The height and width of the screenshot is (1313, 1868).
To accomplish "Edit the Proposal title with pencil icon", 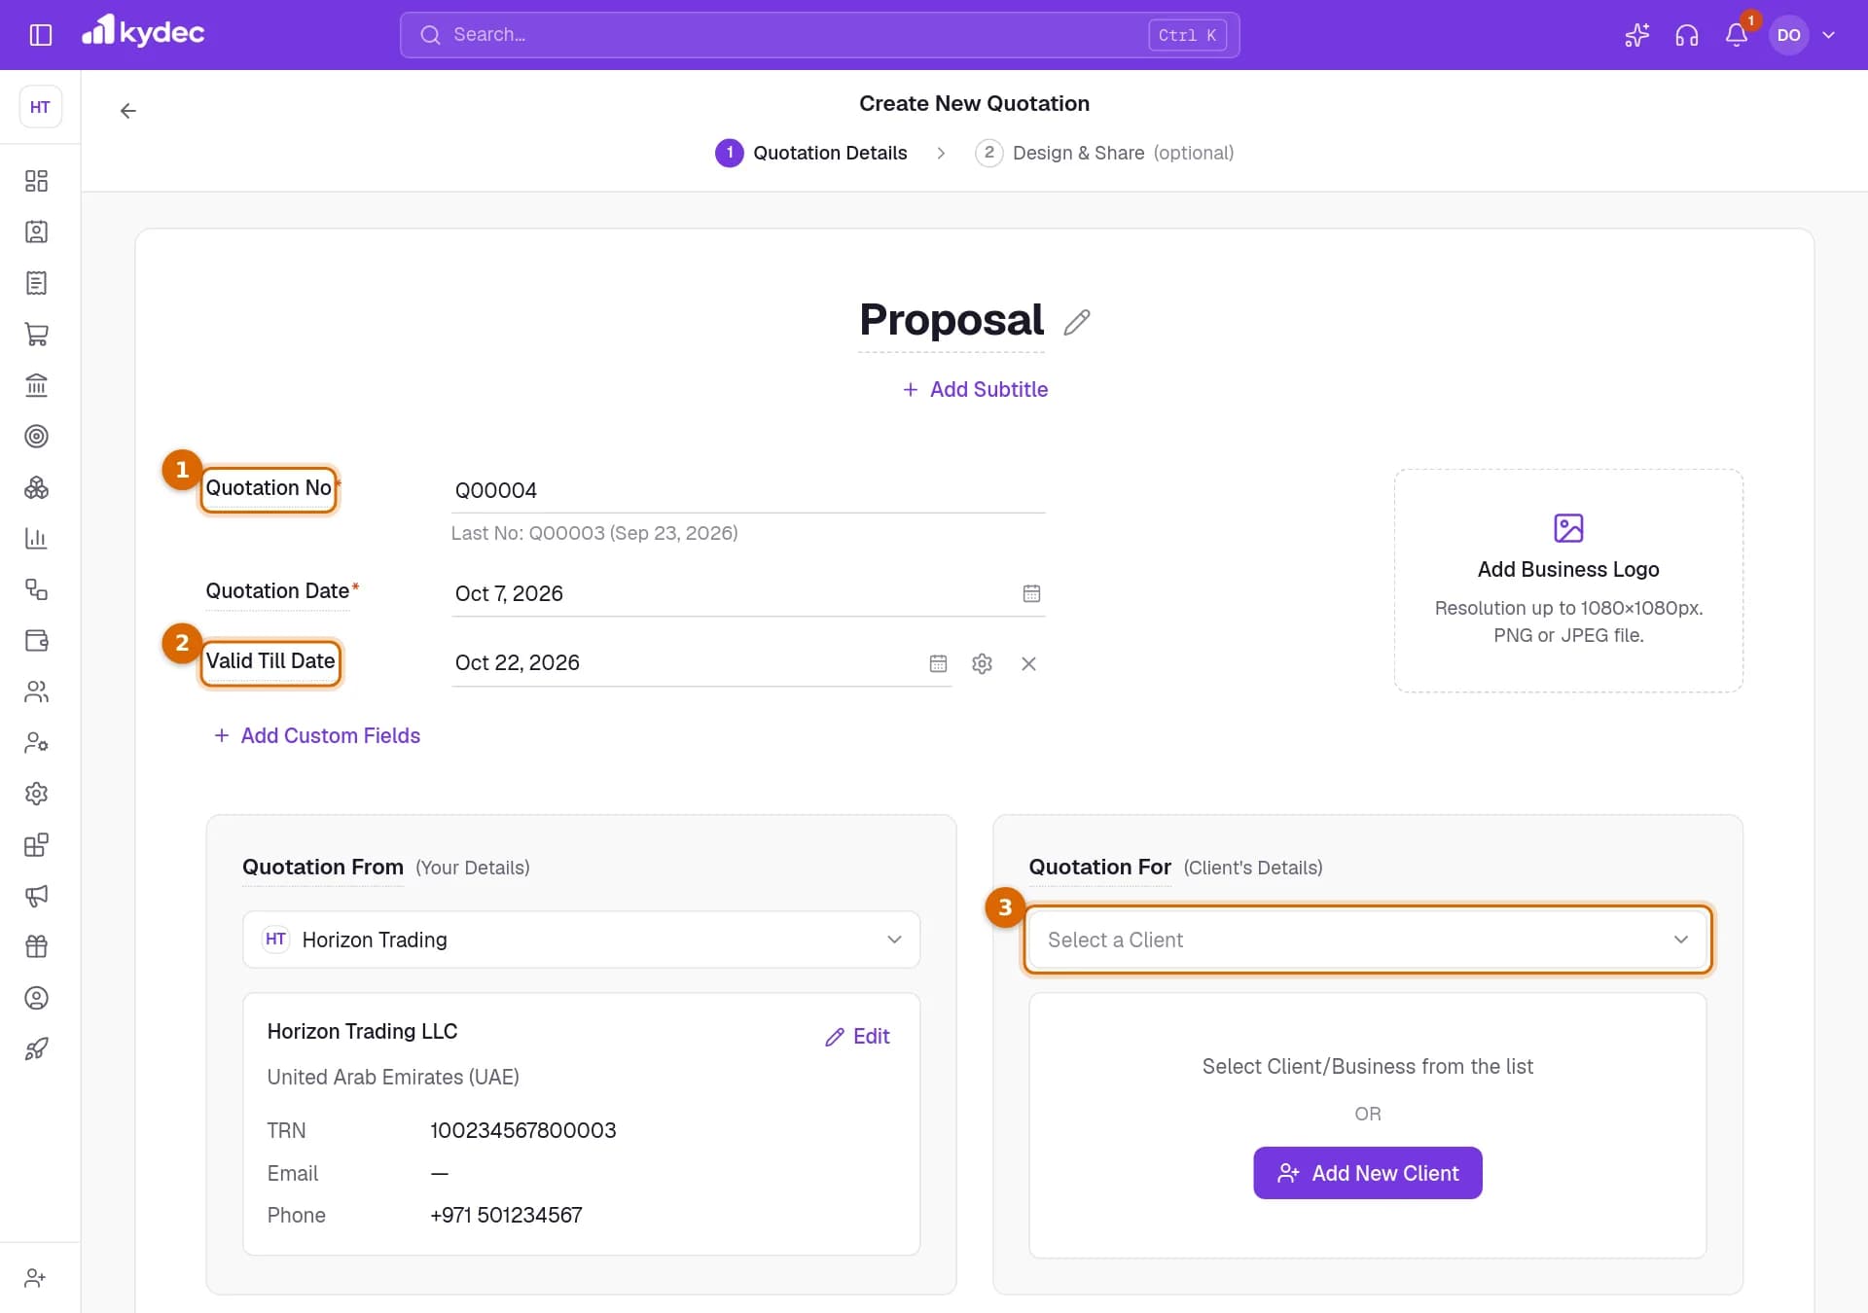I will click(1077, 322).
